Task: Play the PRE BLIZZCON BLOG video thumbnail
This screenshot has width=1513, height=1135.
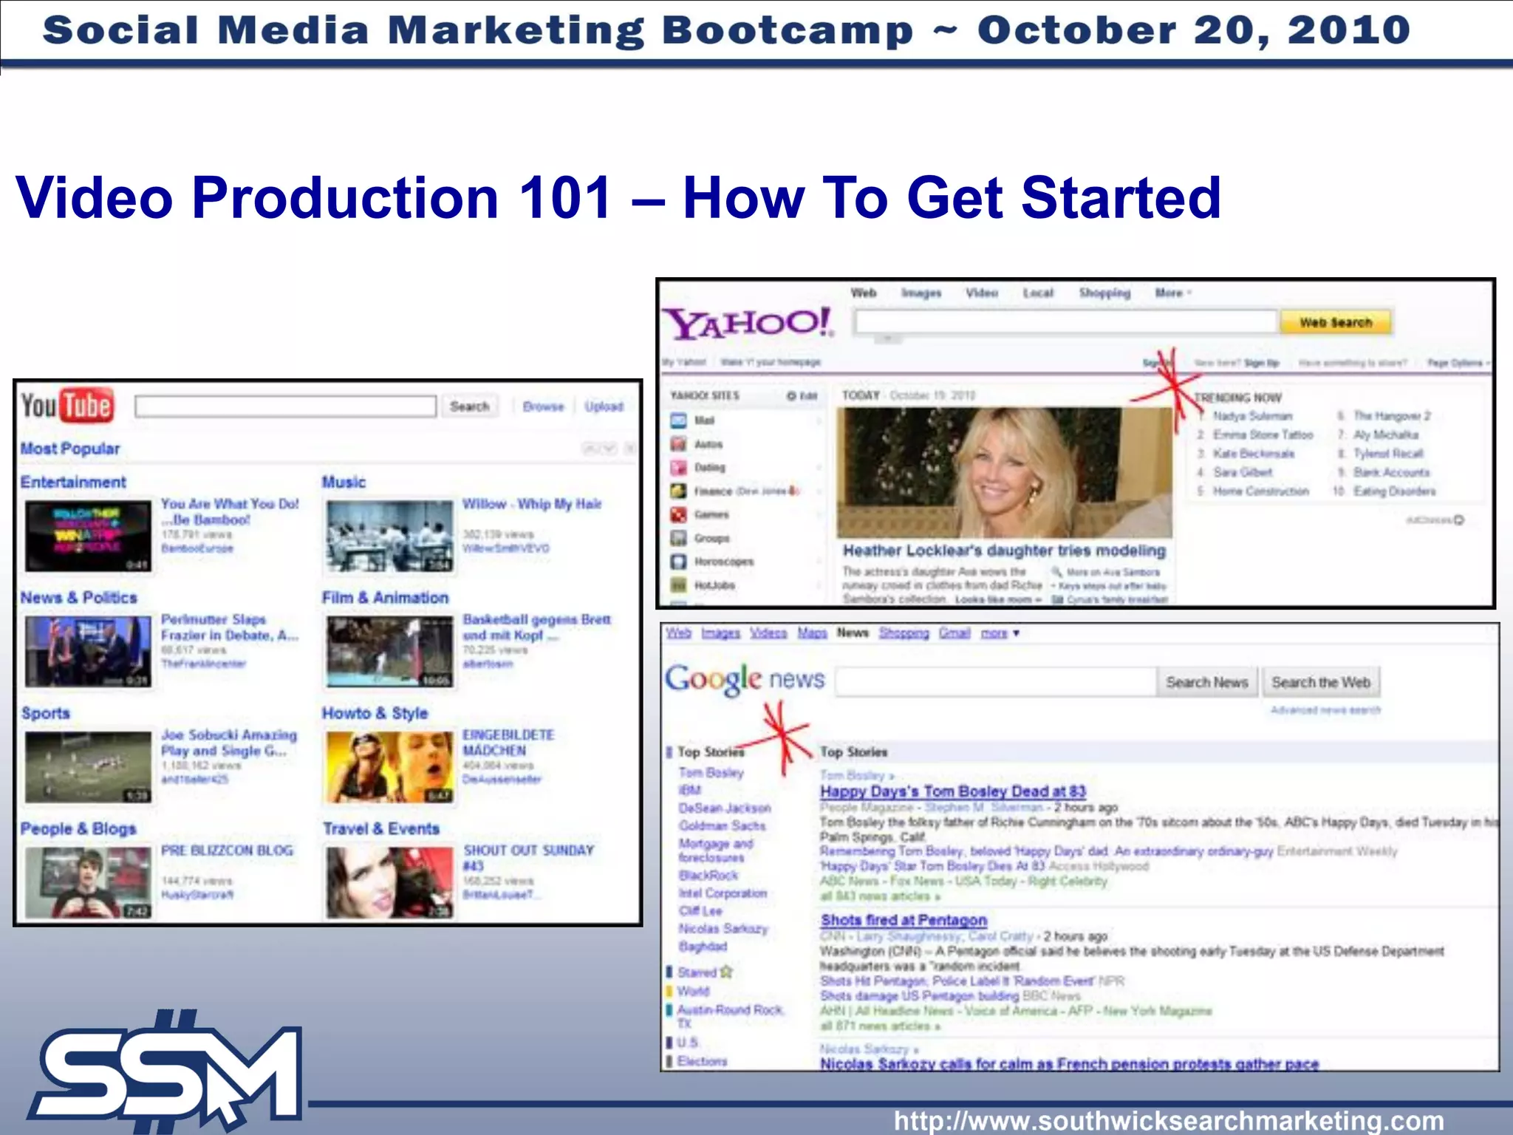Action: [88, 882]
